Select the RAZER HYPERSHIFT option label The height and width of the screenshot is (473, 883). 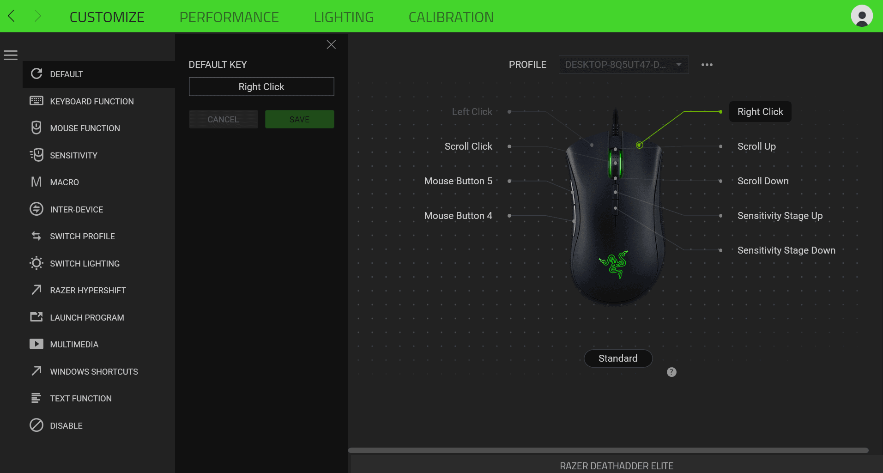88,291
